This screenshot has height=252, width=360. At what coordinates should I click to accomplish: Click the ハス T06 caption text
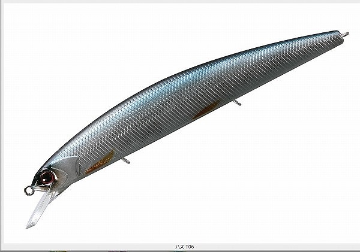(x=180, y=246)
